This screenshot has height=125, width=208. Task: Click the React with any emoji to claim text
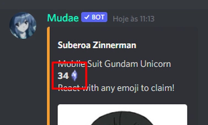point(116,88)
